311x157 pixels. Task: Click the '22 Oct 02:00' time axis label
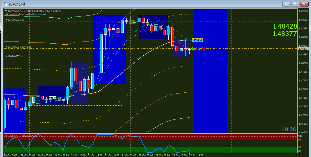pos(146,155)
